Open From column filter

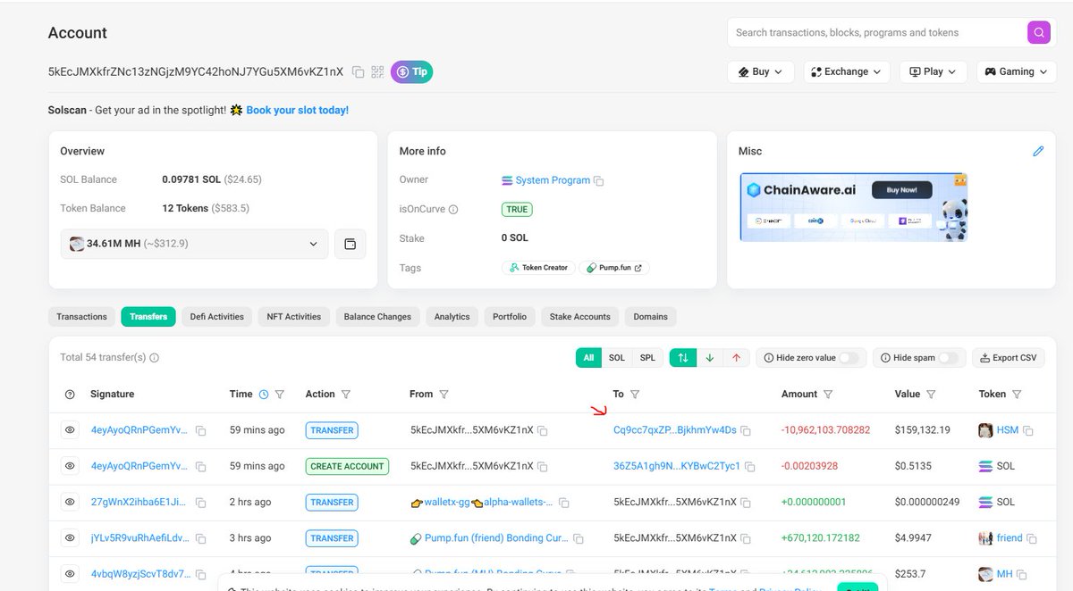(x=444, y=395)
